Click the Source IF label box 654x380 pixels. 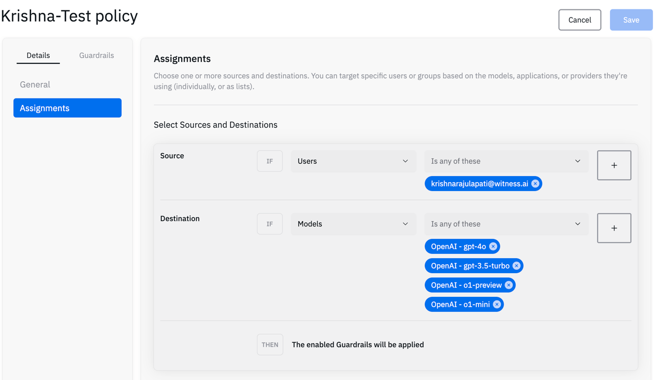[270, 161]
